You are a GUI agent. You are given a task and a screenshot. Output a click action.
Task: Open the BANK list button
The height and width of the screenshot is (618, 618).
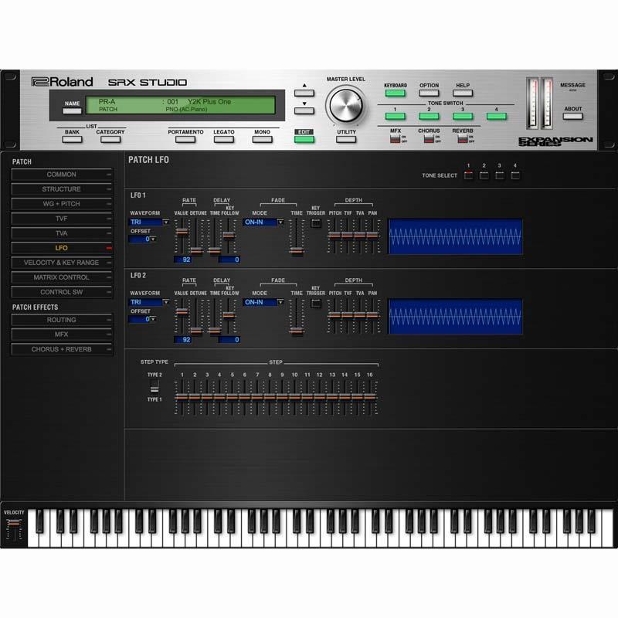(x=72, y=139)
